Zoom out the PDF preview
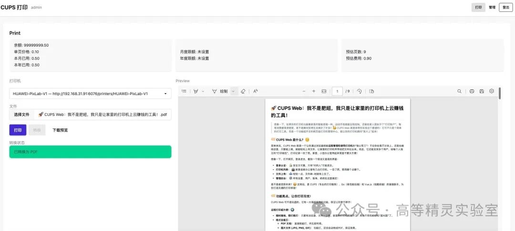This screenshot has width=515, height=231. point(304,91)
